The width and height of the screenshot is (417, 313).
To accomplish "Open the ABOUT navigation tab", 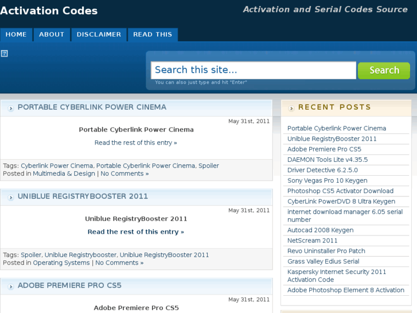I will click(52, 34).
